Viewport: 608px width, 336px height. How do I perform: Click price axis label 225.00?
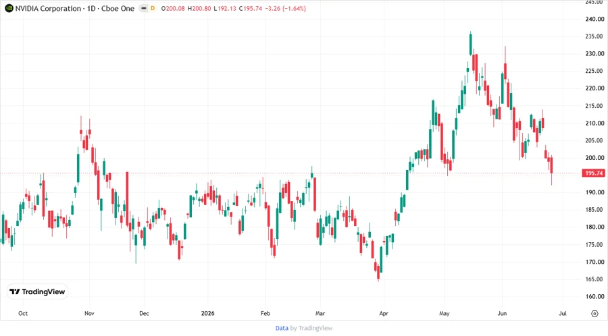tap(594, 71)
